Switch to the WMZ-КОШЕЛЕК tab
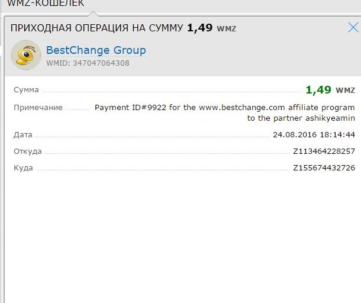The image size is (361, 303). 45,4
